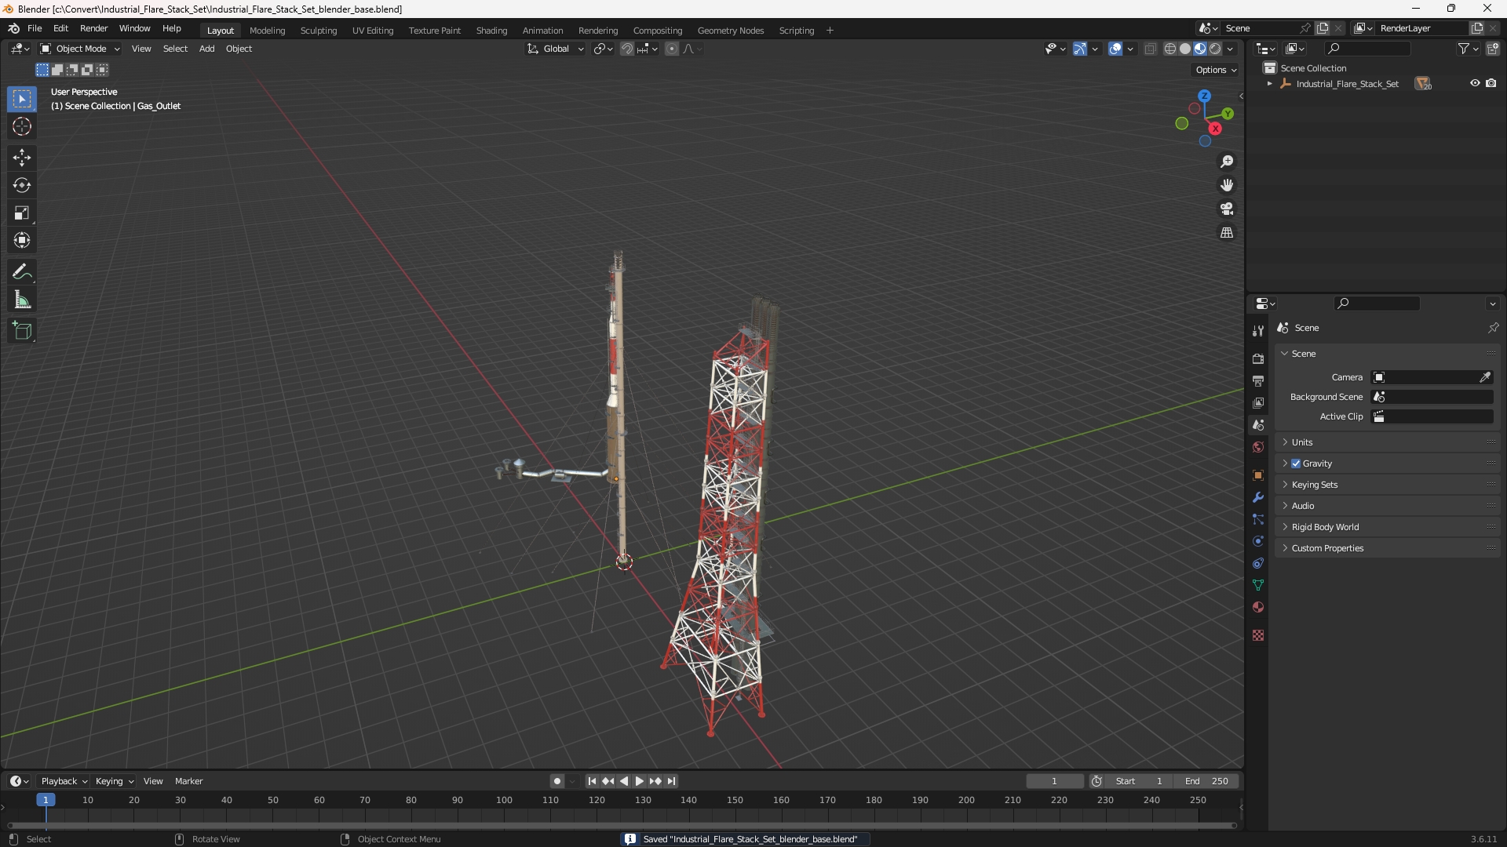Viewport: 1507px width, 847px height.
Task: Toggle proportional editing button
Action: point(672,49)
